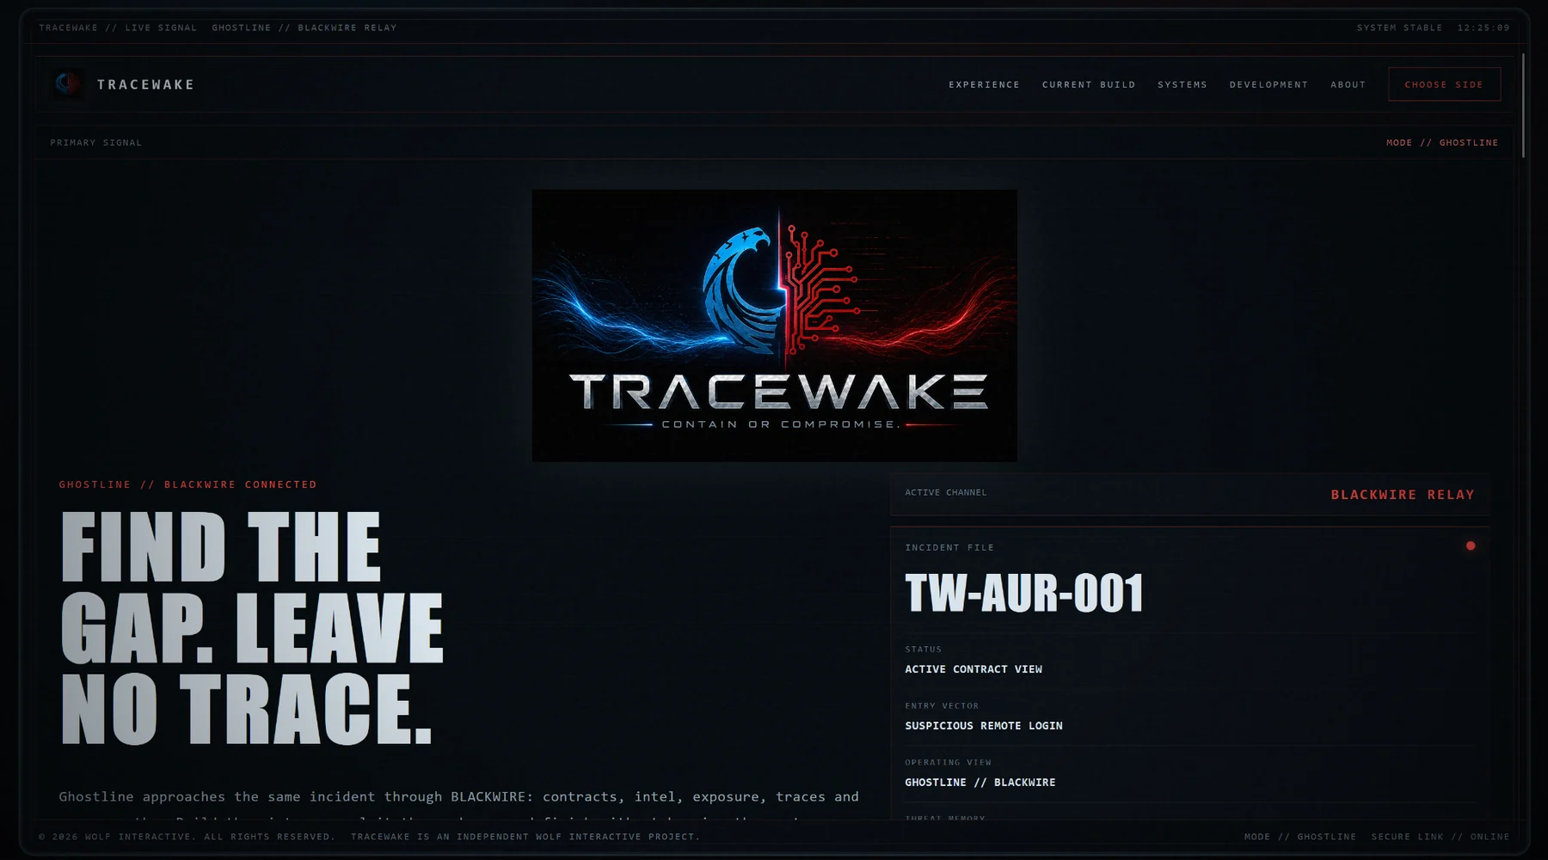Open the Experience nav item
Viewport: 1548px width, 860px height.
click(984, 84)
